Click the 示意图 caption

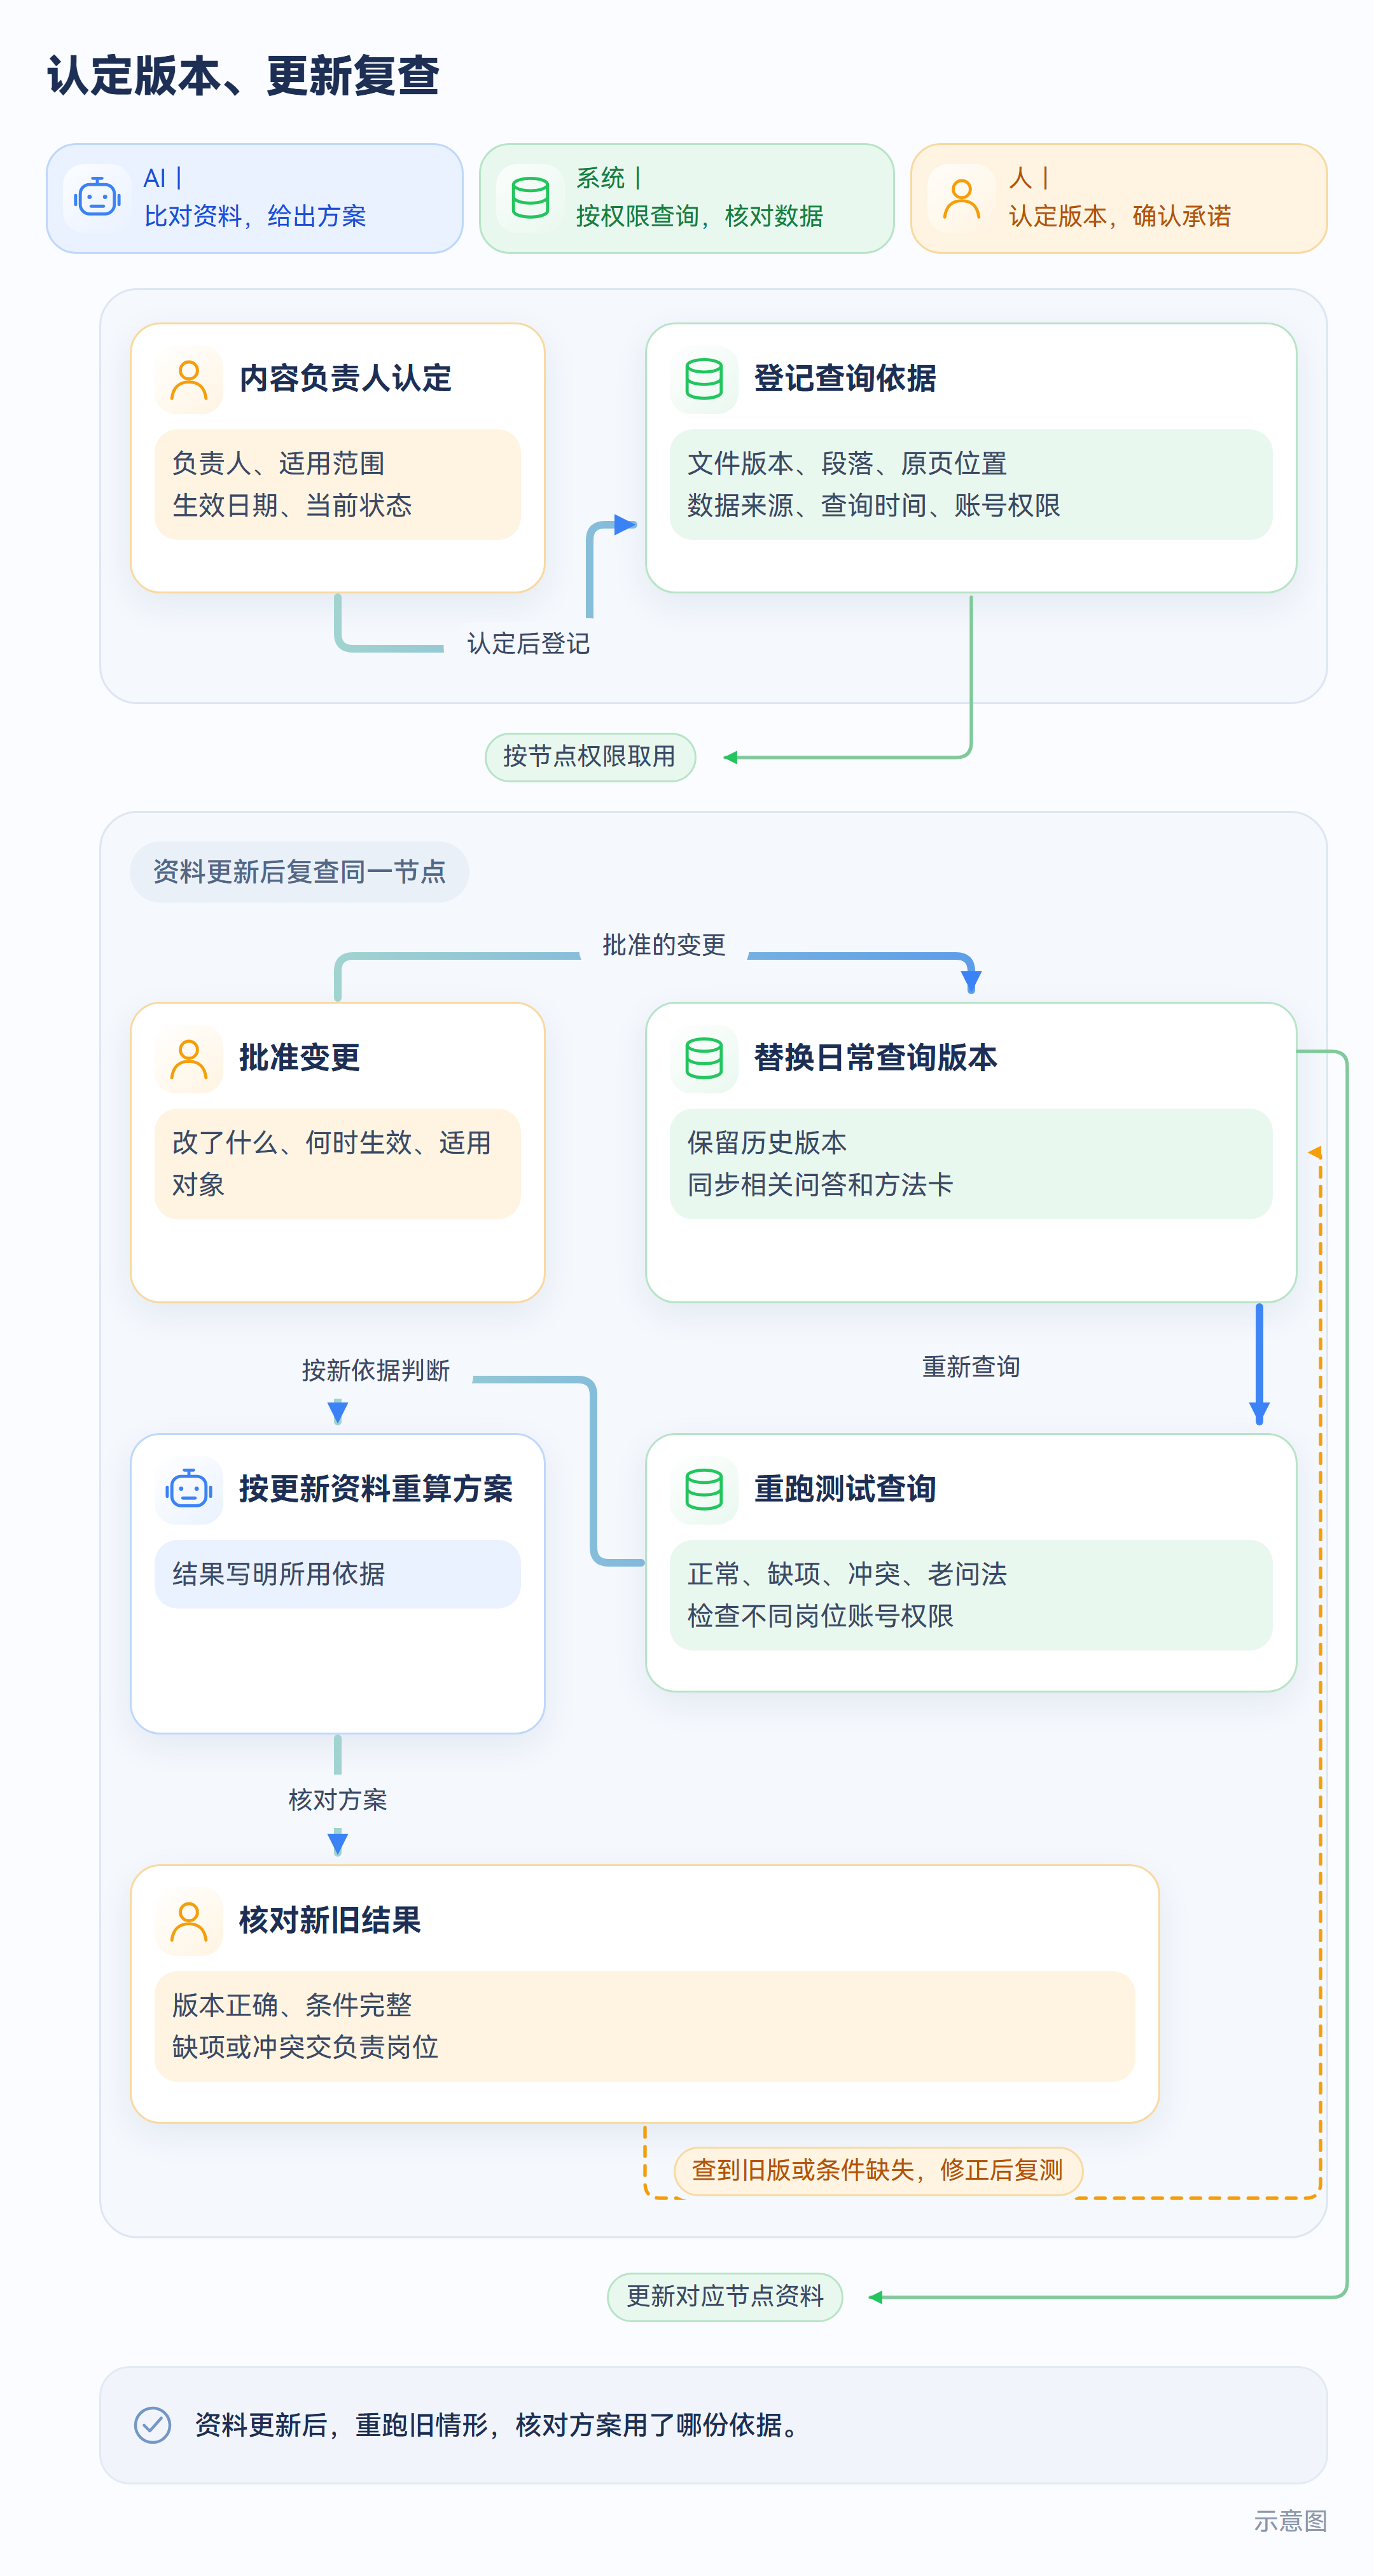[x=1290, y=2522]
